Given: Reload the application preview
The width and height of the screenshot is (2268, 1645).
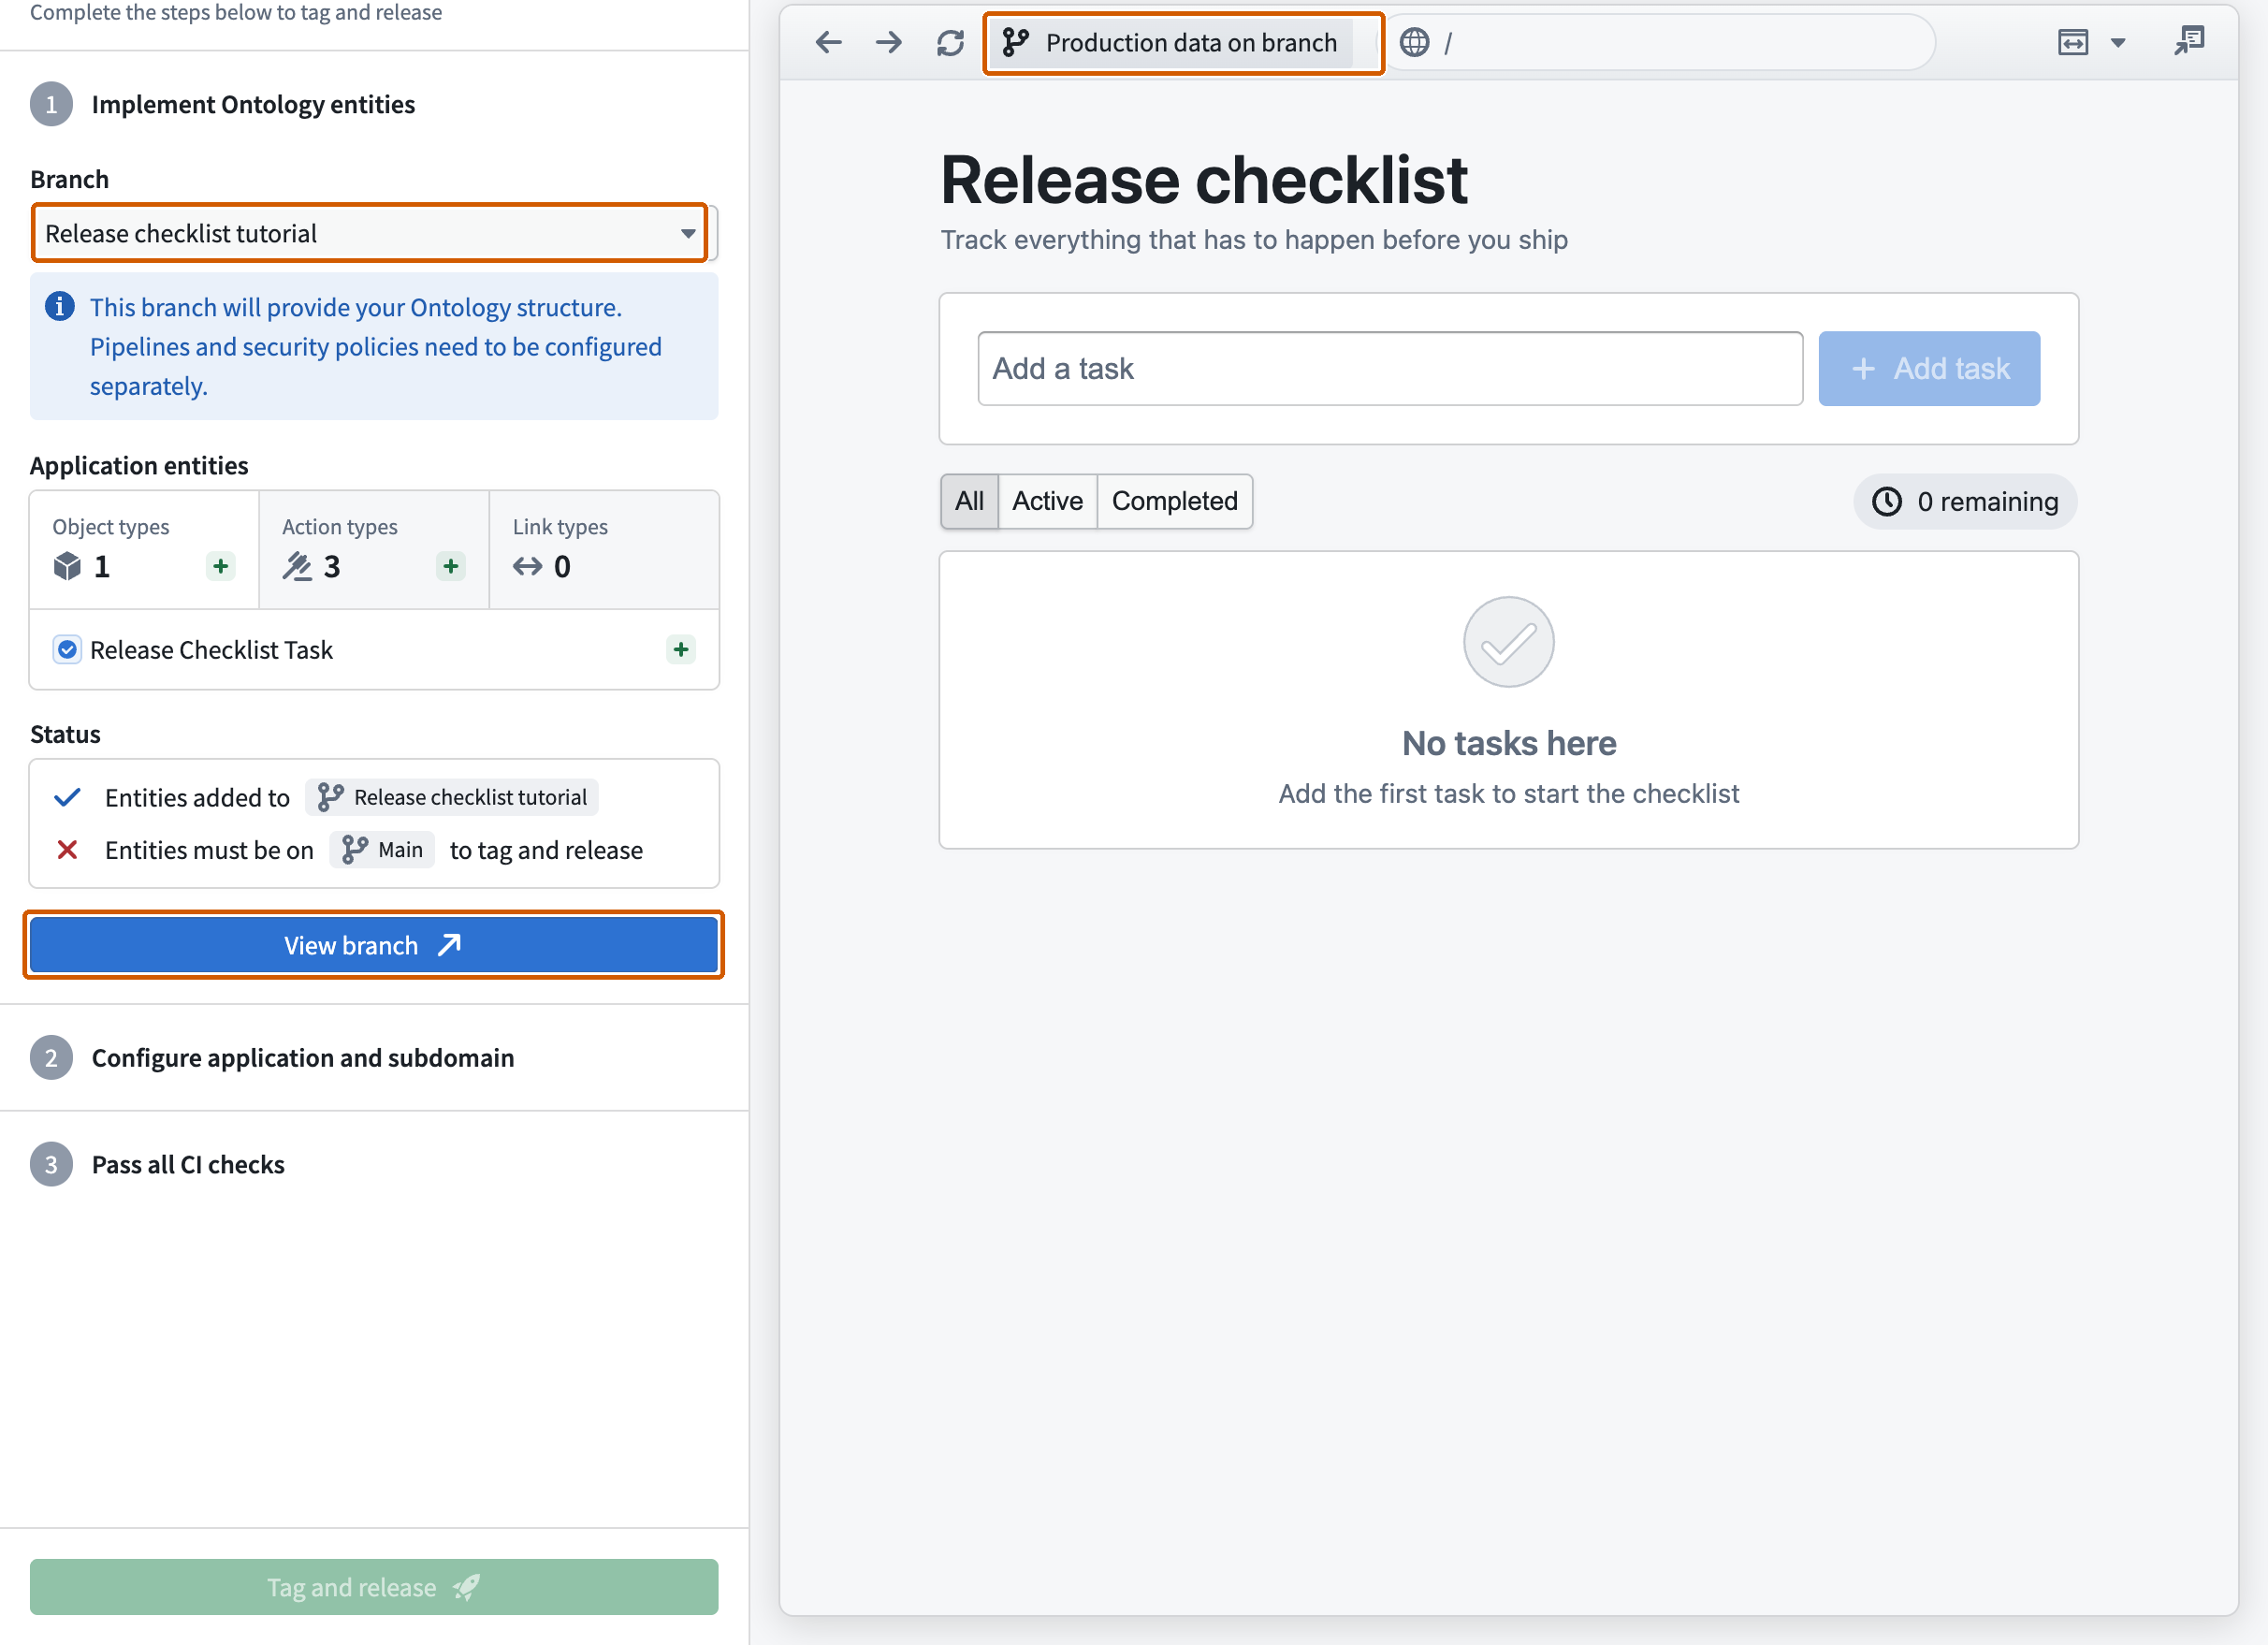Looking at the screenshot, I should click(950, 42).
